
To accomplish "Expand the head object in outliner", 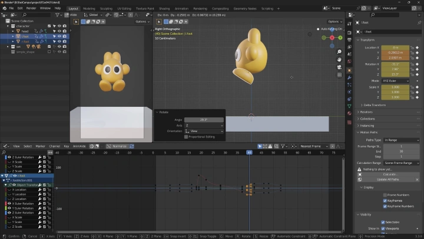I will (x=13, y=31).
